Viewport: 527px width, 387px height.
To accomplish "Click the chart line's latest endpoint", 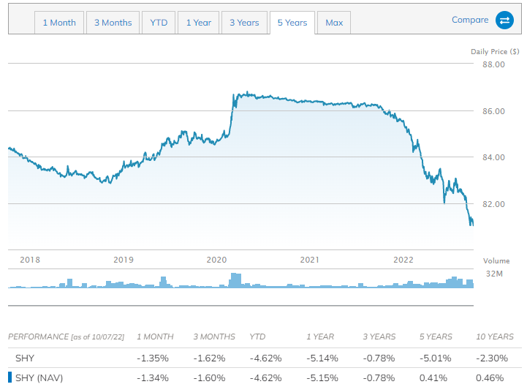I will [472, 223].
